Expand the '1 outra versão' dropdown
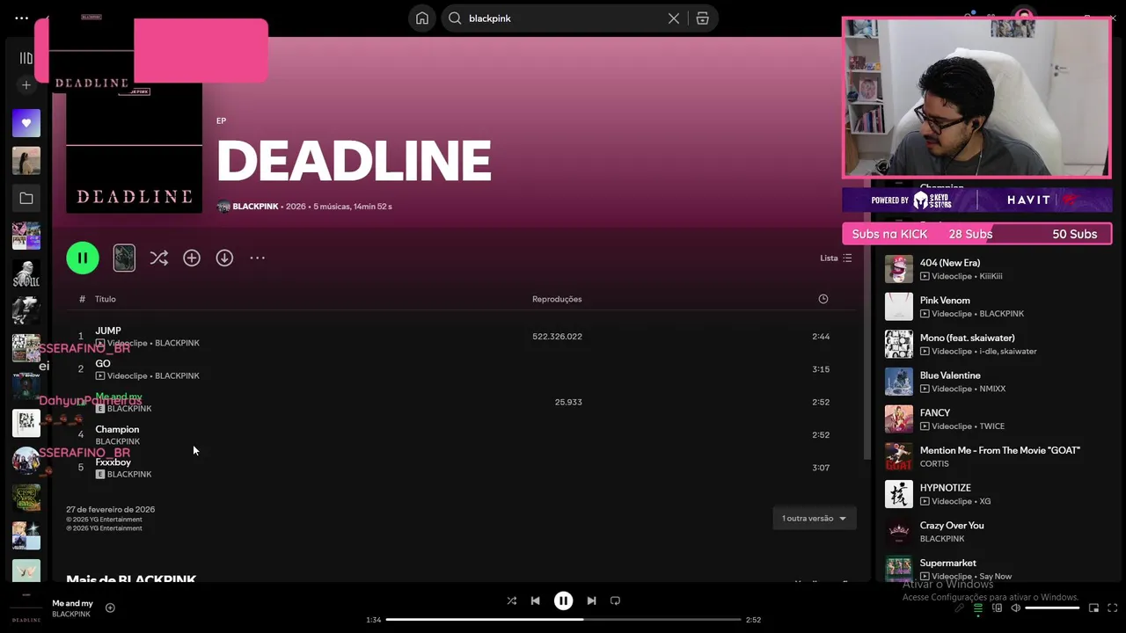1126x633 pixels. pos(815,518)
